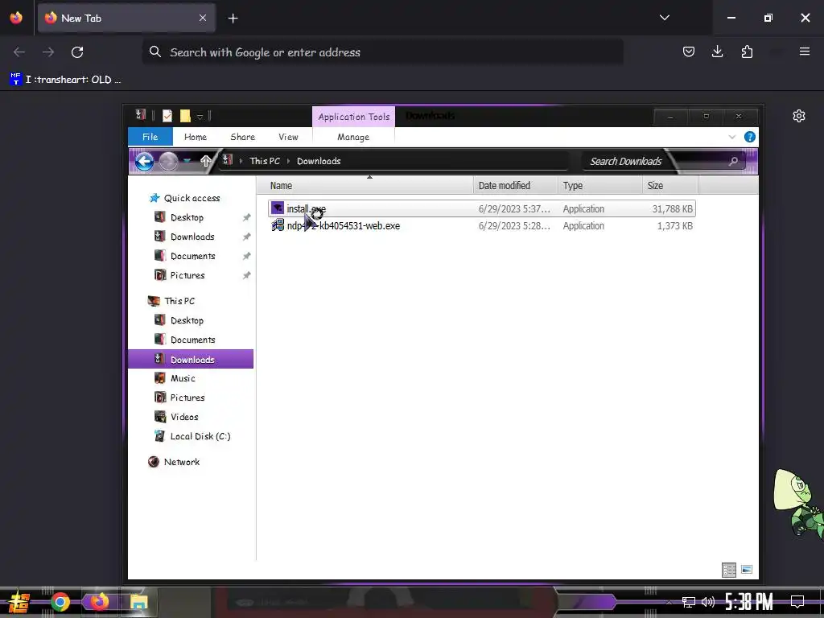Open a new Firefox tab
The width and height of the screenshot is (824, 618).
233,19
